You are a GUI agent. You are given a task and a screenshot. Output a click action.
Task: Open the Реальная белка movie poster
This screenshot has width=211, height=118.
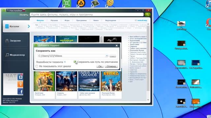[111, 81]
